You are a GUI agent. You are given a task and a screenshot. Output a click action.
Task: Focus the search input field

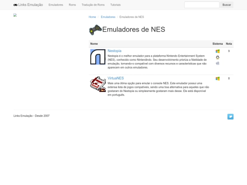point(202,5)
